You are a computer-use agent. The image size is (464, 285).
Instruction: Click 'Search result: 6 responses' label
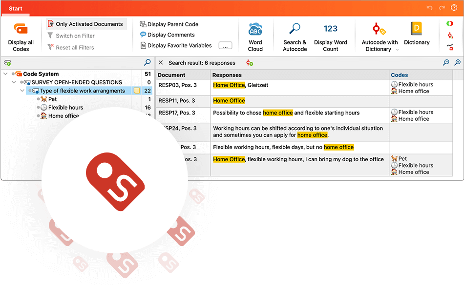pos(202,63)
